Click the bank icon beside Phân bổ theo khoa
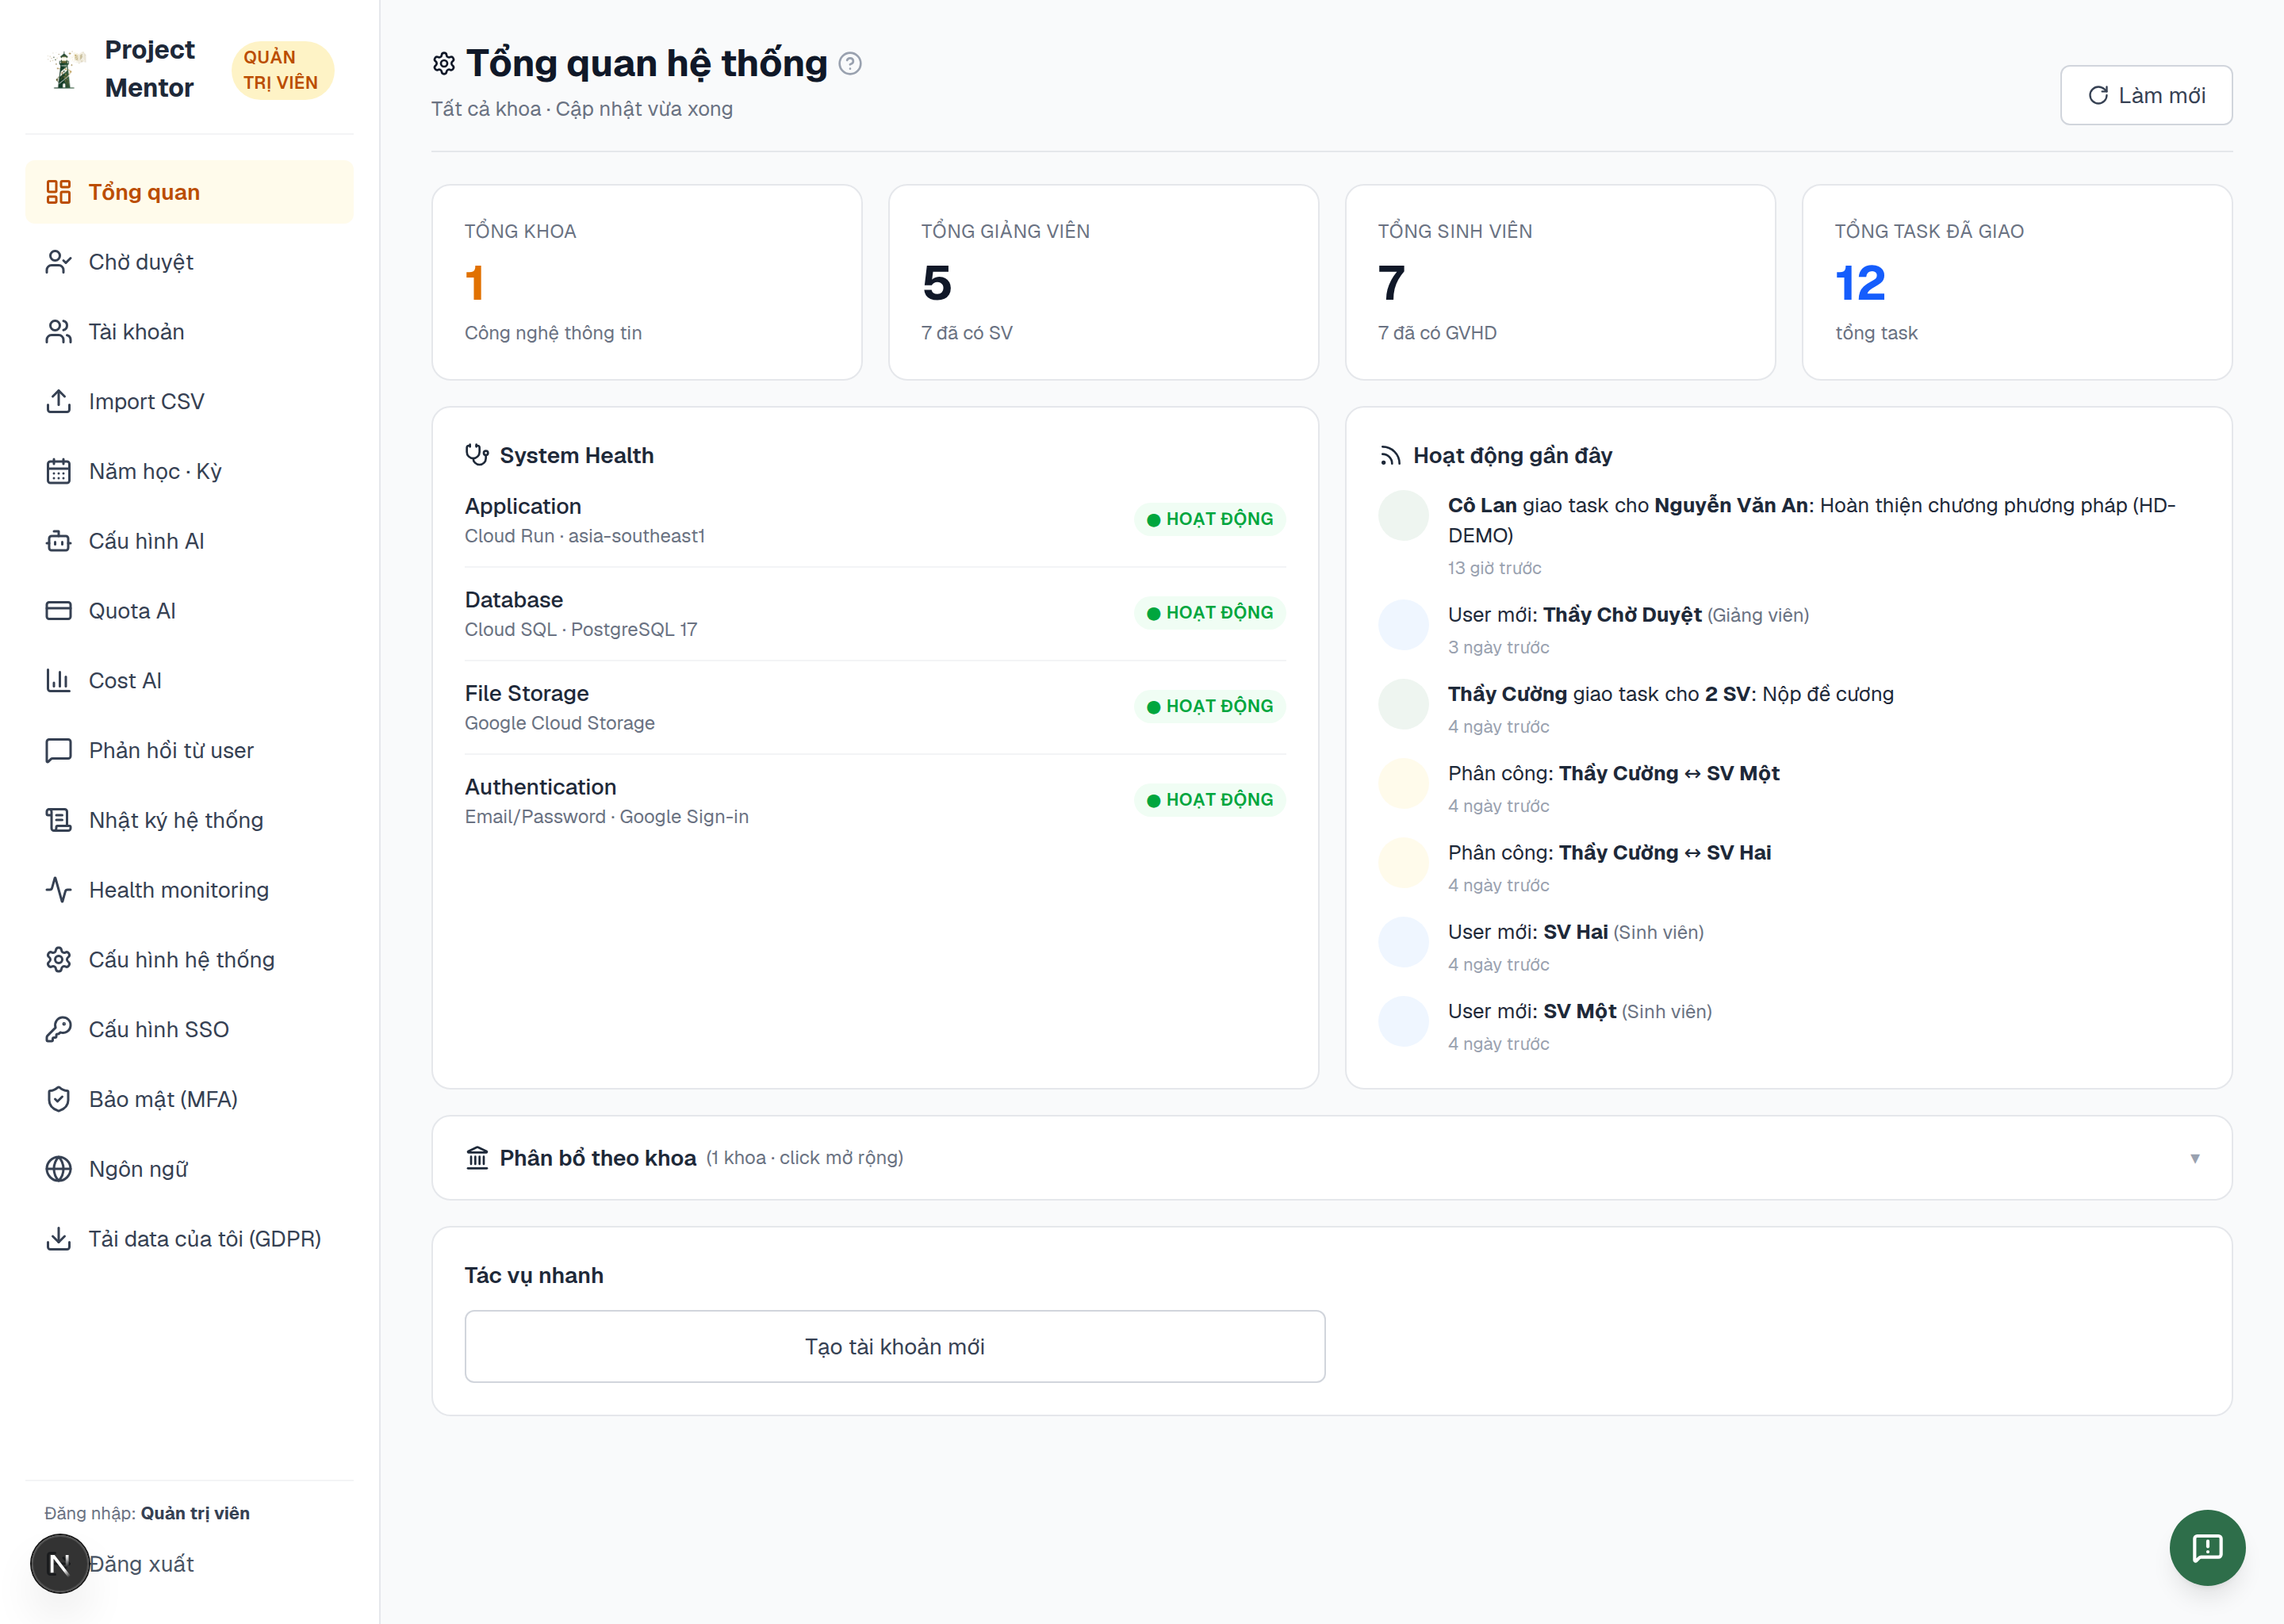The image size is (2284, 1624). coord(477,1158)
